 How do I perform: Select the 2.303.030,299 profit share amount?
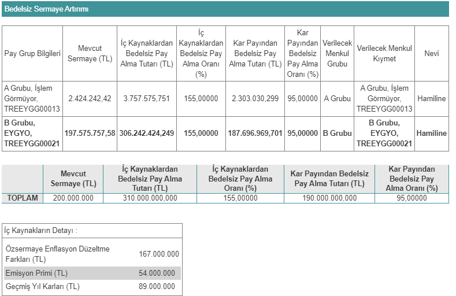click(255, 99)
